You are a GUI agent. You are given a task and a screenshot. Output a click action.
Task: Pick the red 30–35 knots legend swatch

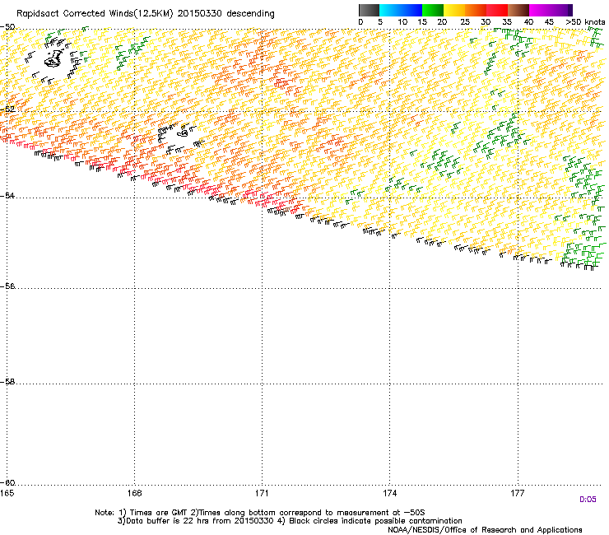(x=497, y=10)
